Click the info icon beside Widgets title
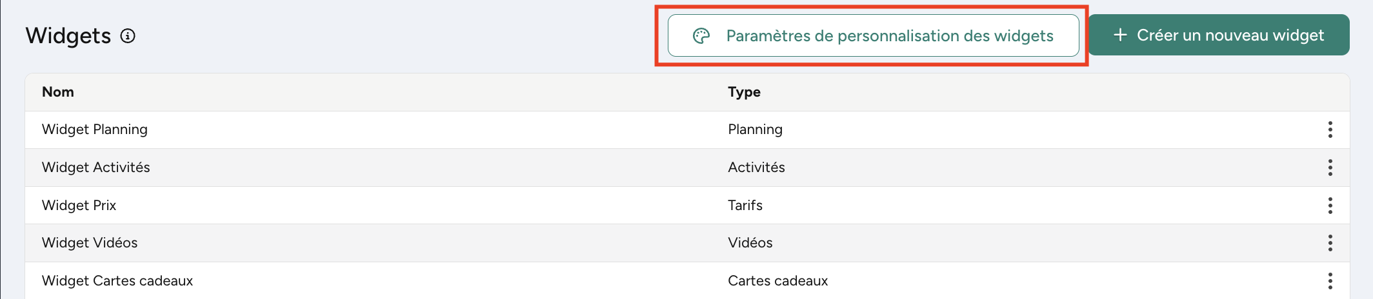 pyautogui.click(x=128, y=36)
